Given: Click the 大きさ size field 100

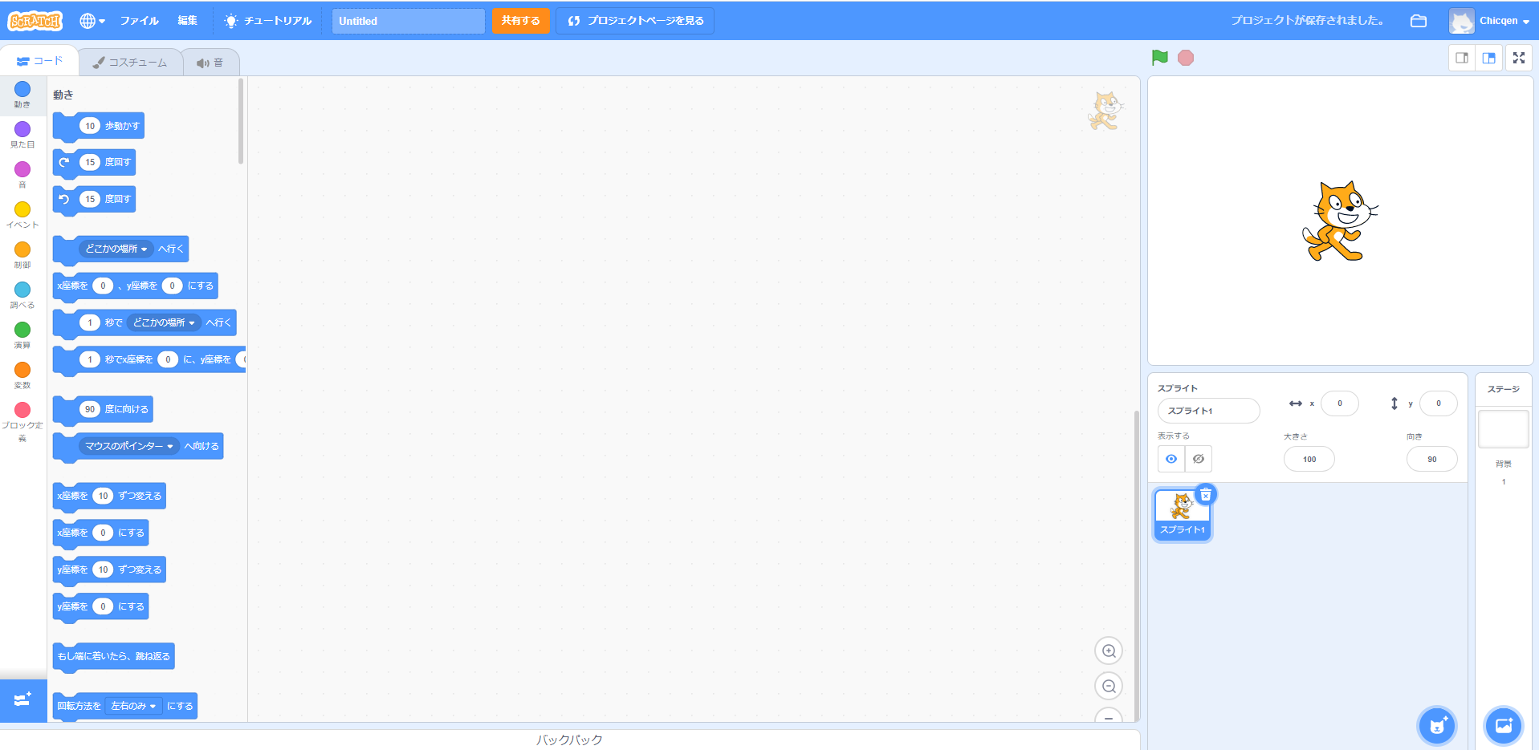Looking at the screenshot, I should [1309, 459].
